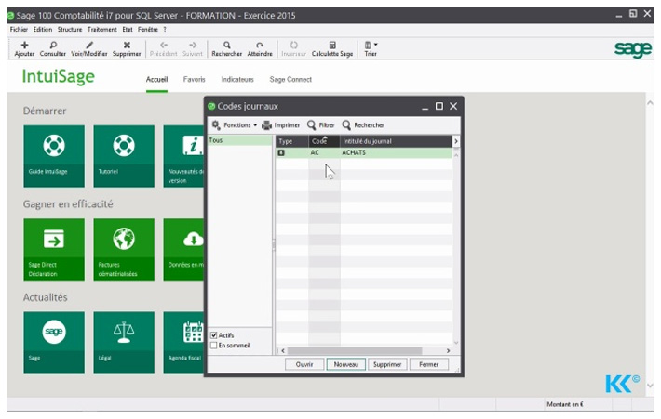Print journal codes with Imprimer icon
The image size is (661, 419).
(x=267, y=124)
